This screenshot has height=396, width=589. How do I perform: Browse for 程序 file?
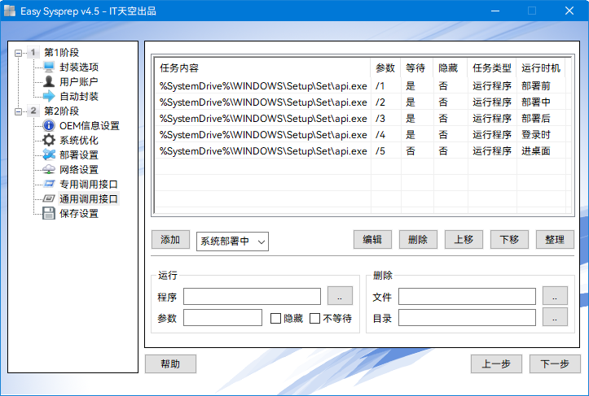[x=340, y=296]
